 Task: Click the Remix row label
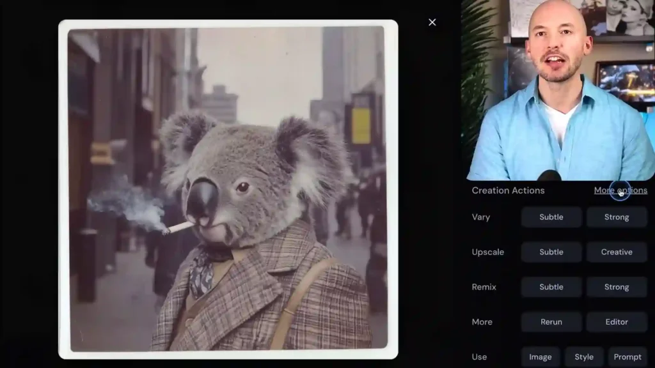tap(484, 287)
